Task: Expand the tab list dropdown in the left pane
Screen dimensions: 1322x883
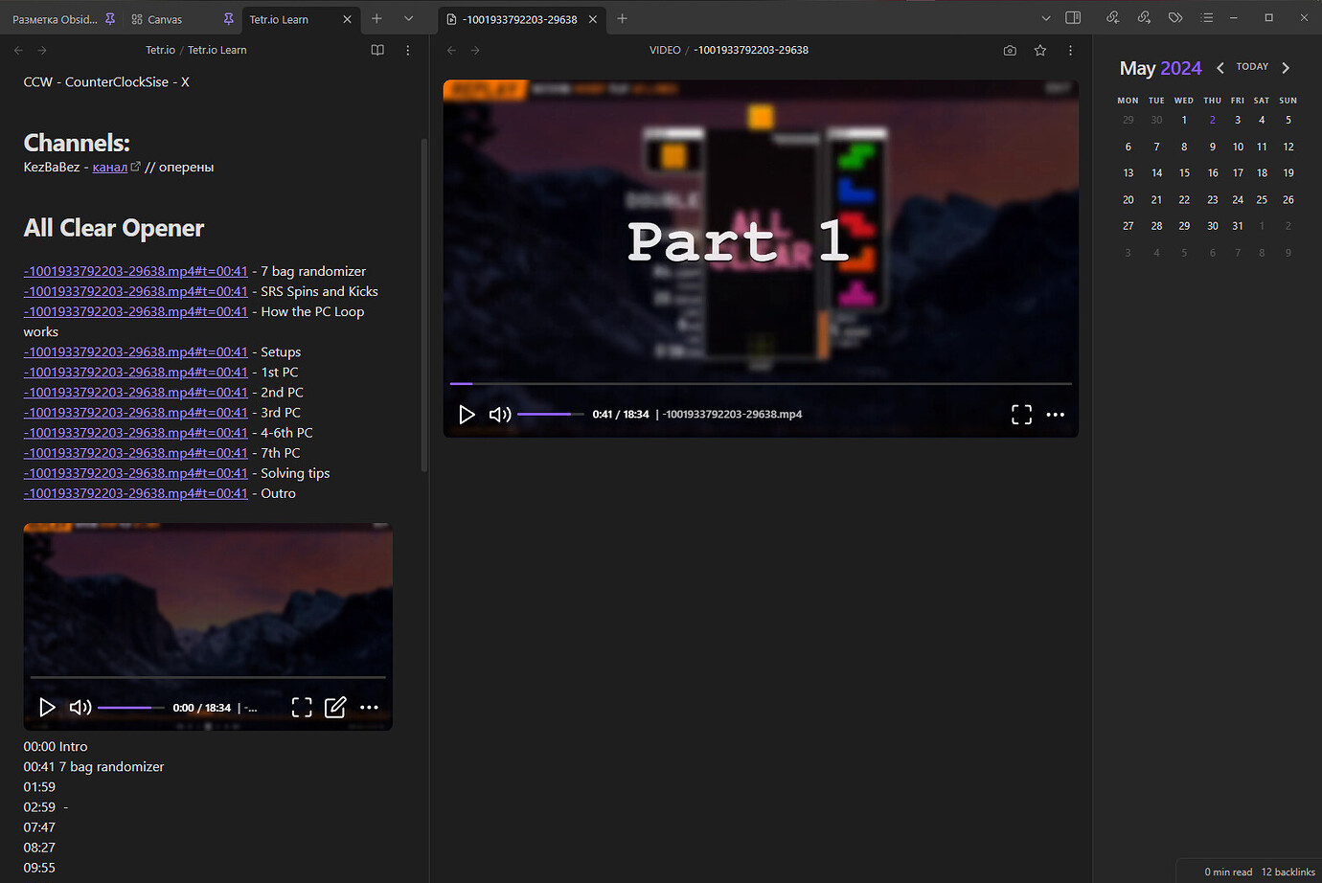Action: [x=408, y=18]
